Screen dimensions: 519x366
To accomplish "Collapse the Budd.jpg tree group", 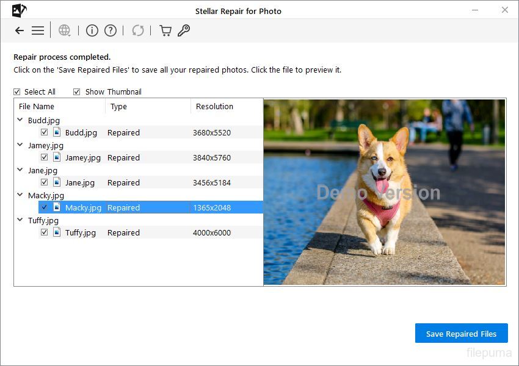I will (x=20, y=120).
